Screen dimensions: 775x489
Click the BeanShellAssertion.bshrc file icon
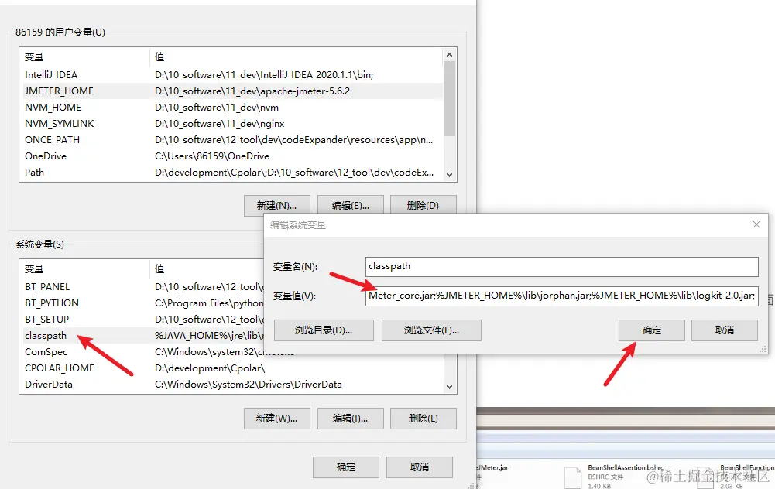pyautogui.click(x=573, y=477)
